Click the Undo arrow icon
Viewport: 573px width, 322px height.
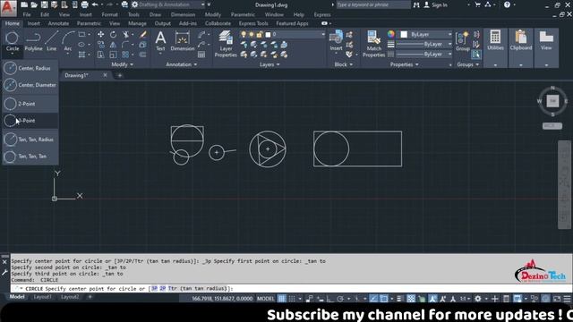pyautogui.click(x=95, y=4)
